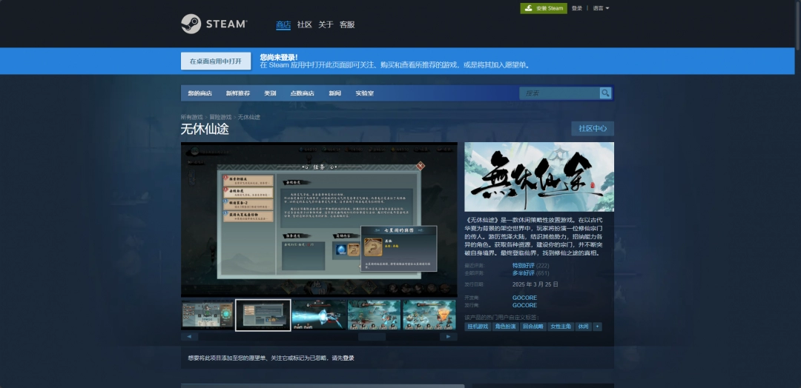
Task: Click into the store search field
Action: (559, 93)
